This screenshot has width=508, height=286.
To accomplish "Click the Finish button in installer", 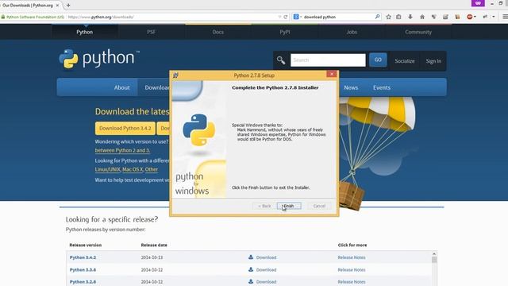I will [289, 206].
